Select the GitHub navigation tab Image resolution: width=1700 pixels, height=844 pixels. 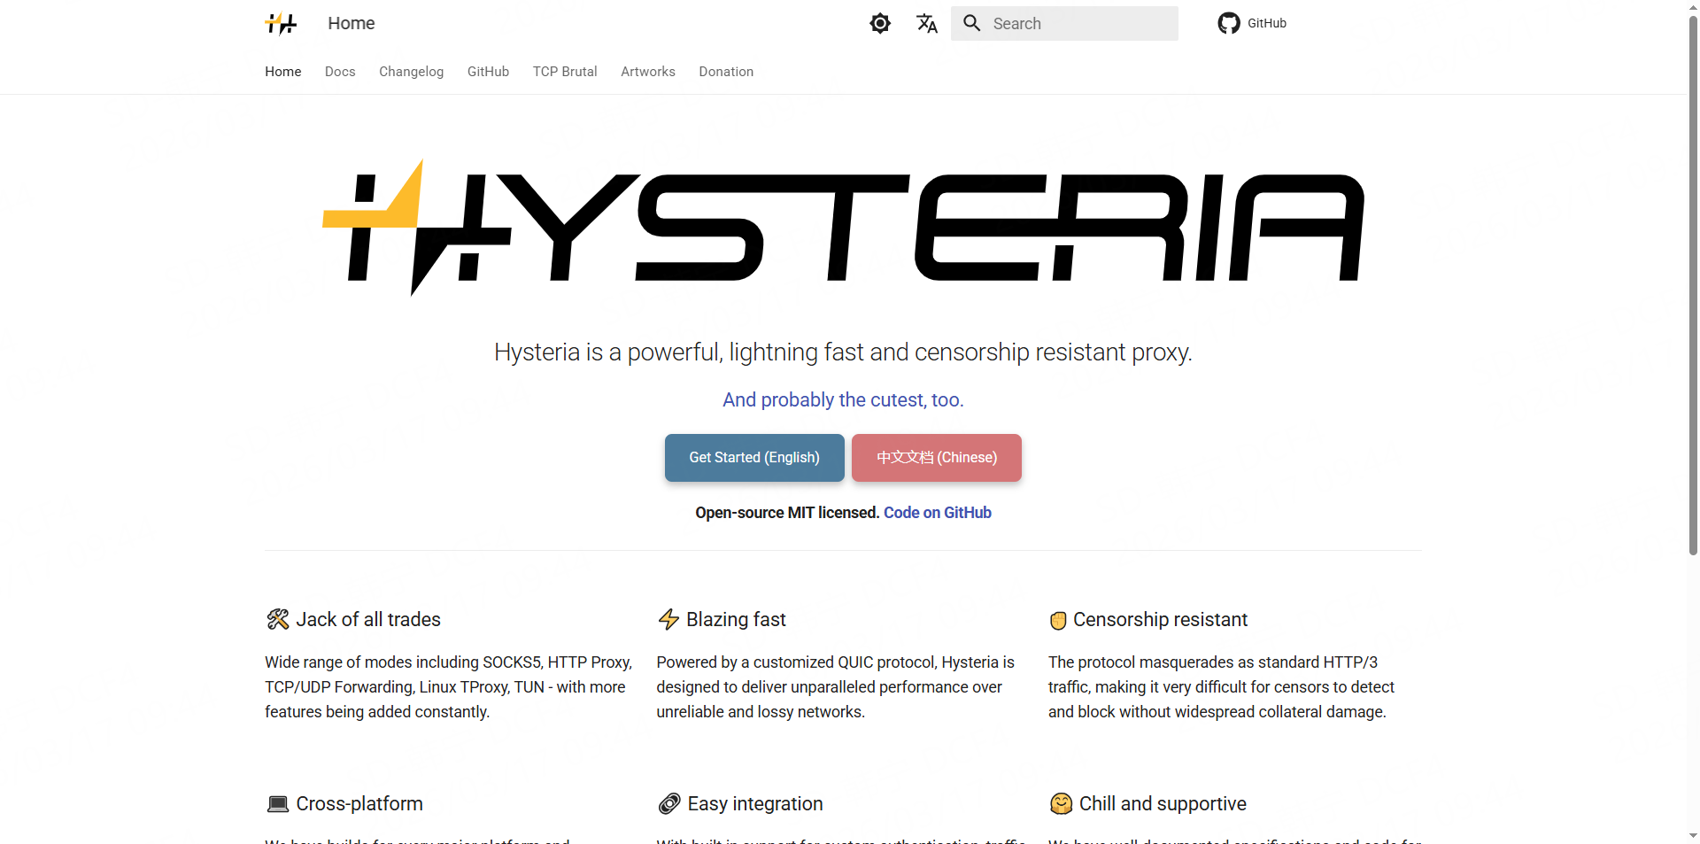[488, 72]
